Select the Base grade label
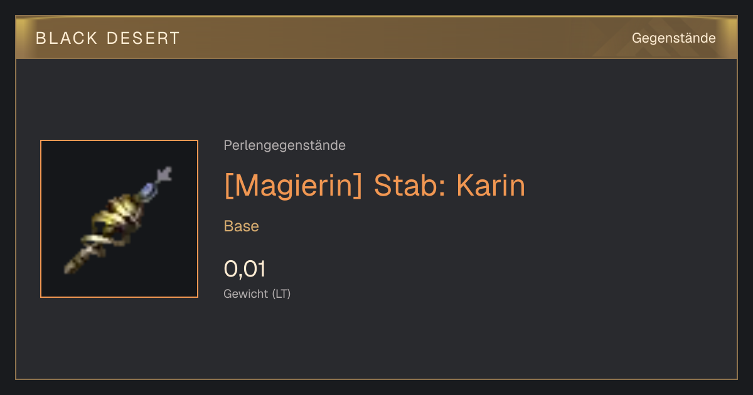The image size is (753, 395). click(241, 226)
